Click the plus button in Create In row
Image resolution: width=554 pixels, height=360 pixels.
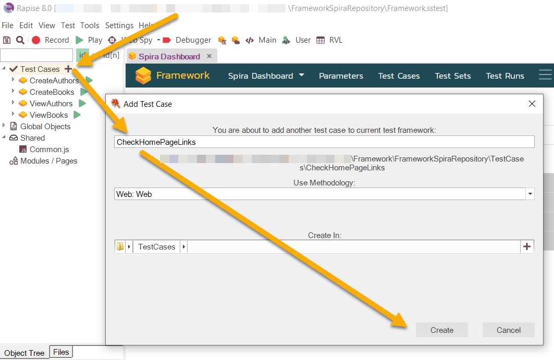coord(527,246)
